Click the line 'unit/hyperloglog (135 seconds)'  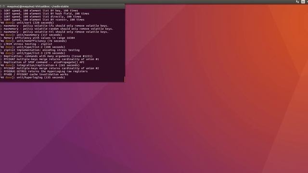[32, 77]
